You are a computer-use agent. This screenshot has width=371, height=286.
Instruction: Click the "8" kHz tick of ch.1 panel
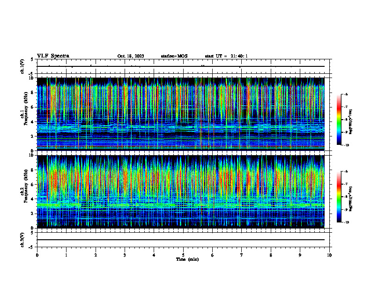point(33,93)
